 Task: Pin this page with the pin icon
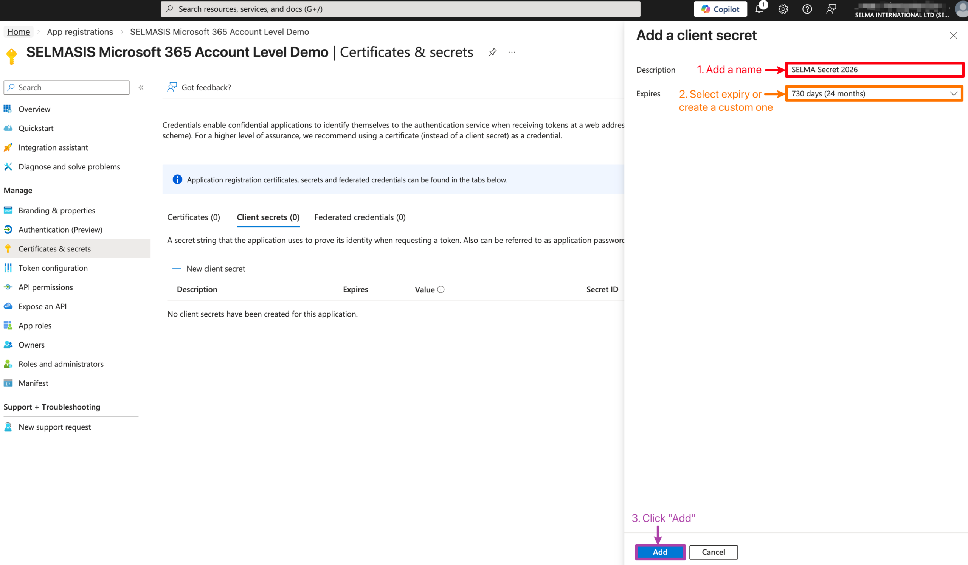point(492,52)
